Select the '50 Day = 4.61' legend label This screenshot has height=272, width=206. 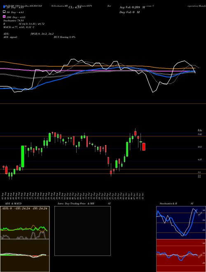[x=15, y=12]
